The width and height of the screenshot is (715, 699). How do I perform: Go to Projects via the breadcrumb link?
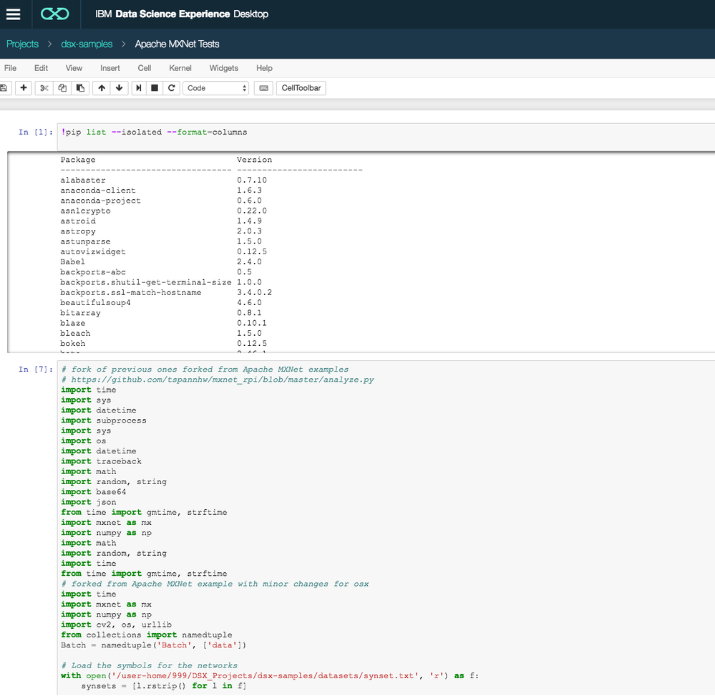click(x=22, y=43)
